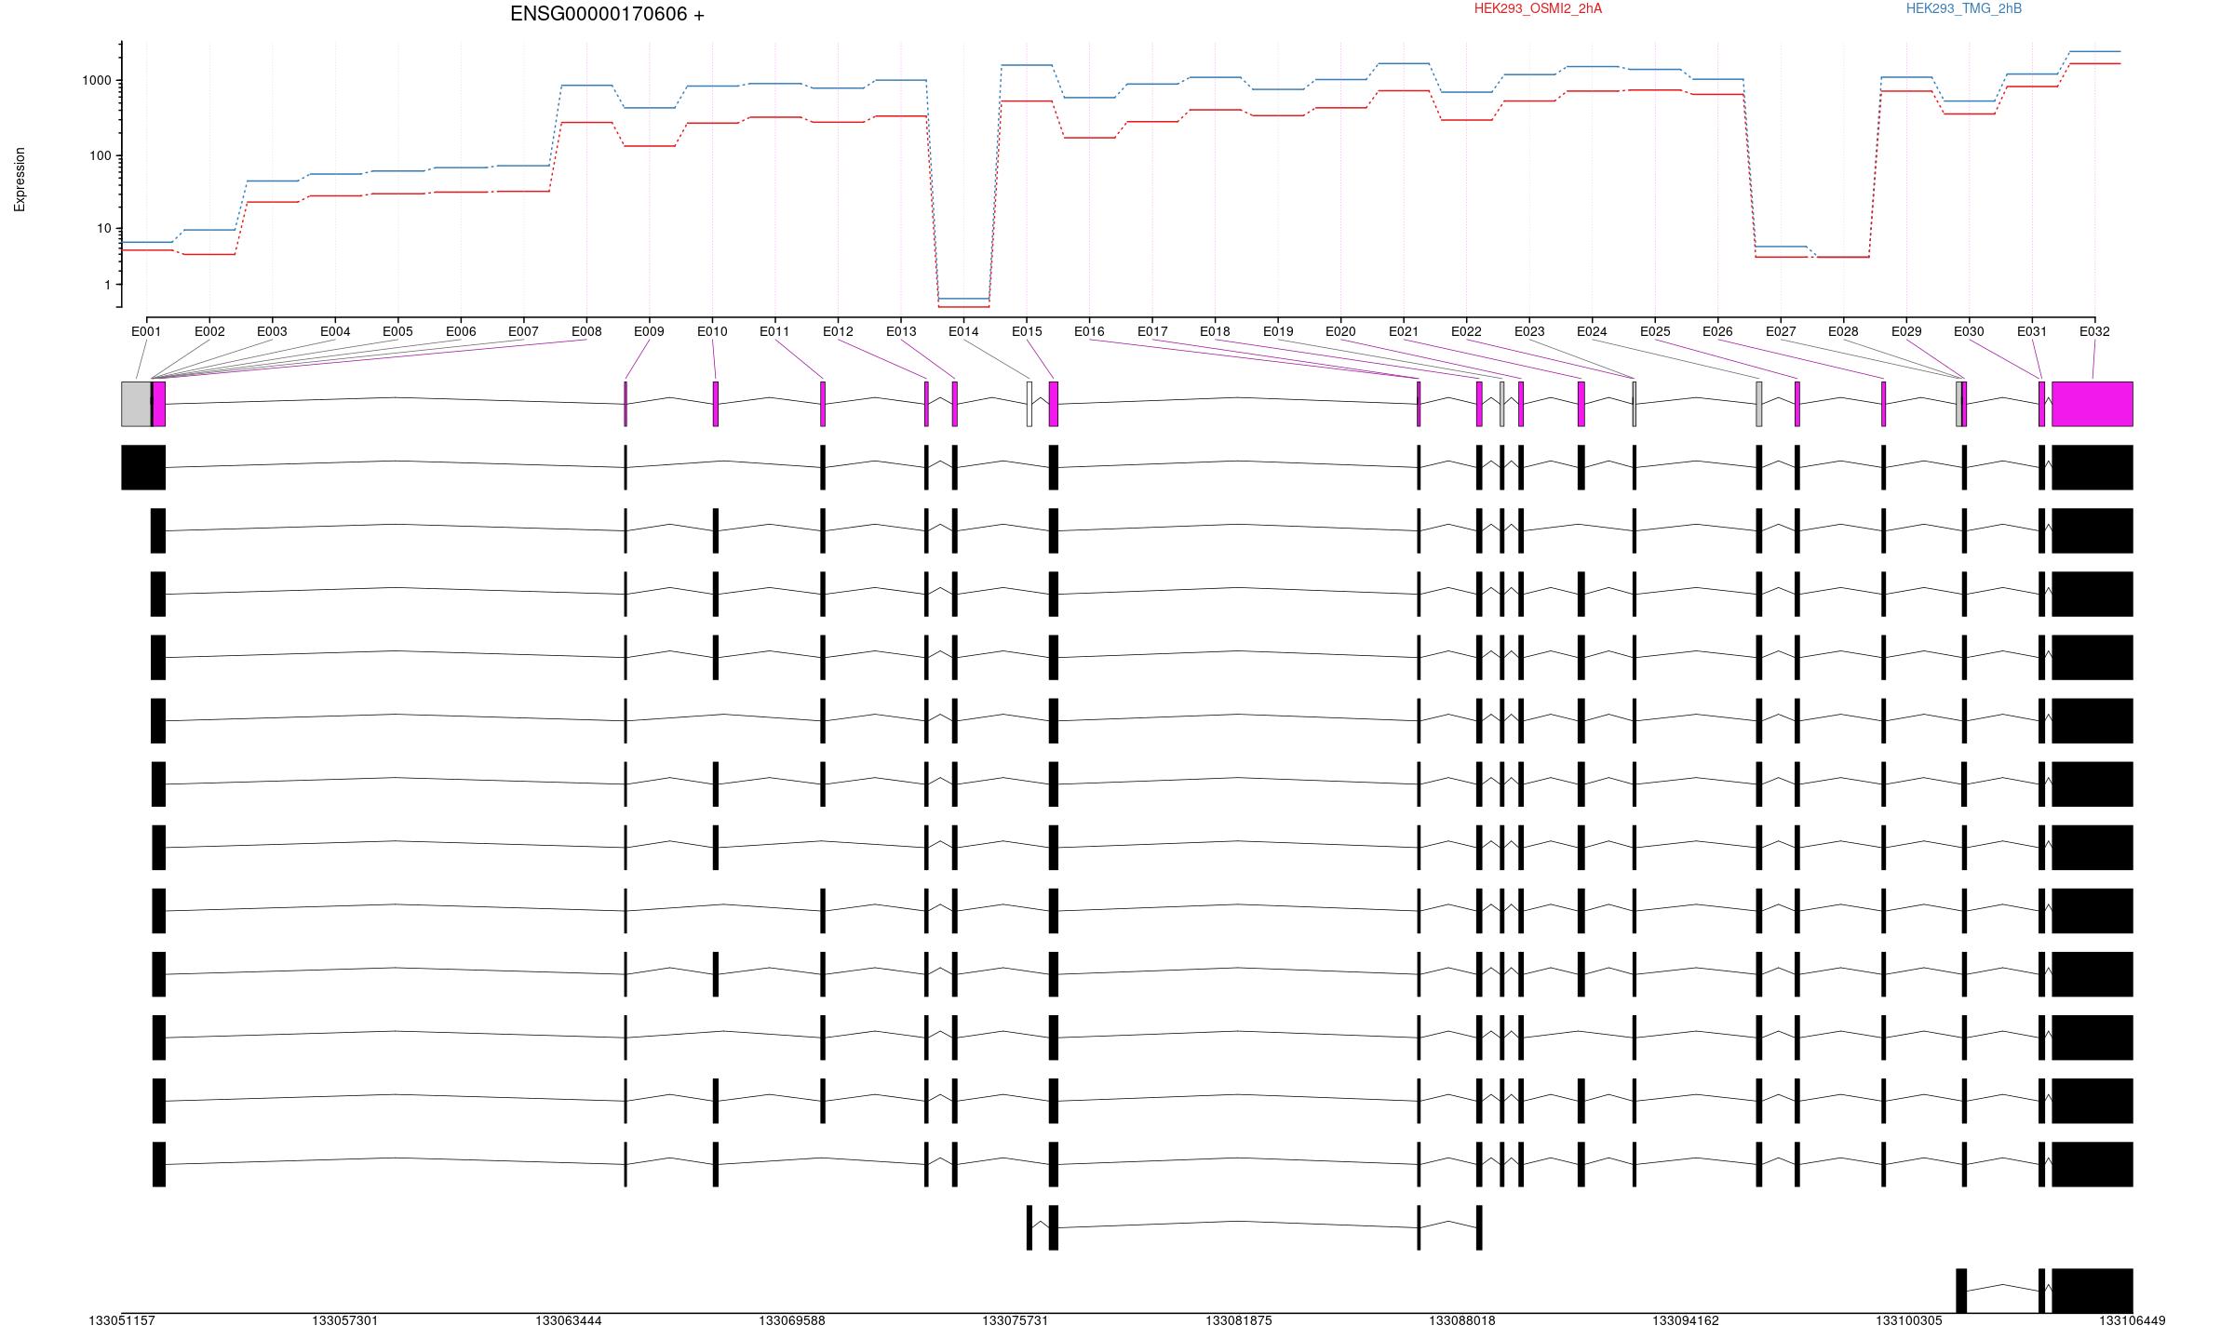Click genomic coordinate 133063444
This screenshot has width=2234, height=1339.
569,1321
